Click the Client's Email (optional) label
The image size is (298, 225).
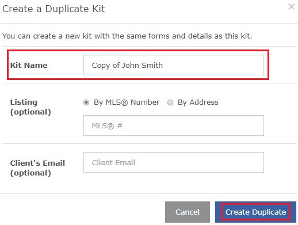[37, 168]
